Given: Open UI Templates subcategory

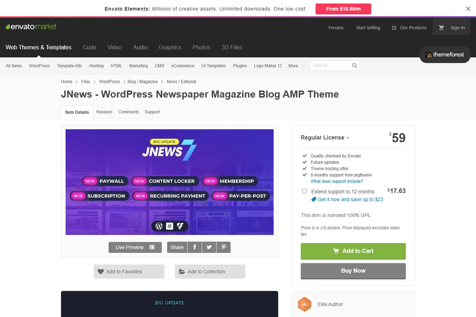Looking at the screenshot, I should coord(214,66).
